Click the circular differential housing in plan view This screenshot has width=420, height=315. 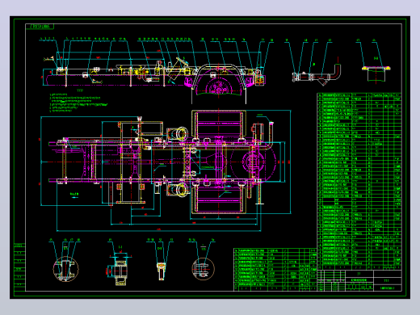point(253,162)
